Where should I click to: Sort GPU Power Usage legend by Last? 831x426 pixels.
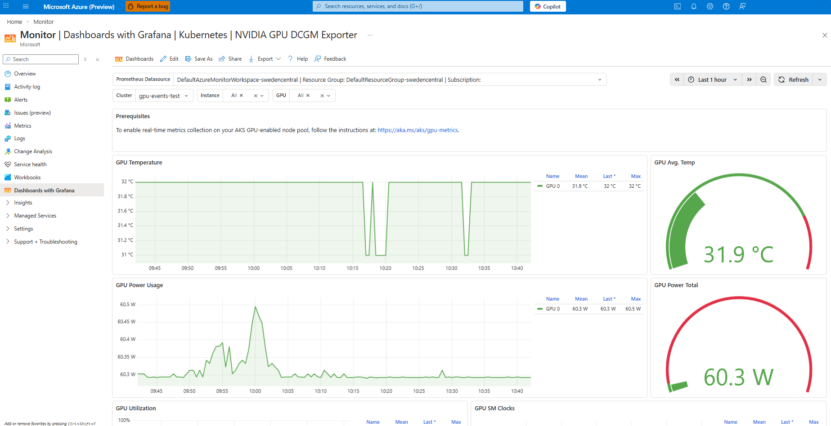(609, 299)
